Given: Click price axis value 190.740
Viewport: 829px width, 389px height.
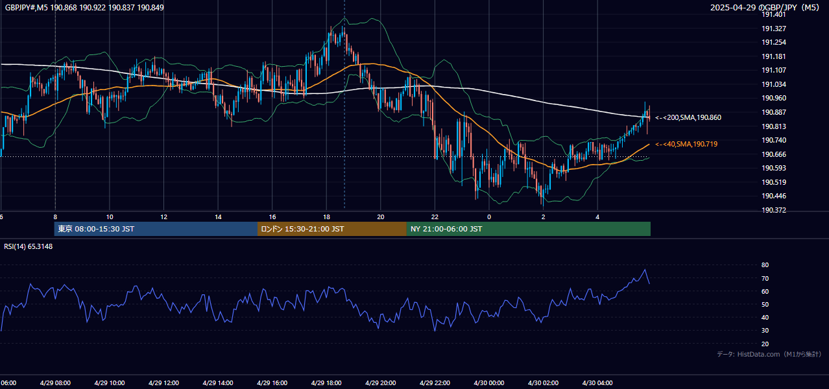Looking at the screenshot, I should [x=774, y=140].
